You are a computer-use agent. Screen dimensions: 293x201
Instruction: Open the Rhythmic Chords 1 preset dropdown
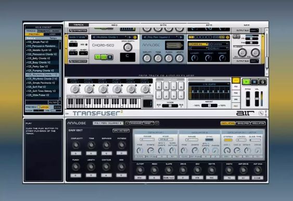pos(111,37)
